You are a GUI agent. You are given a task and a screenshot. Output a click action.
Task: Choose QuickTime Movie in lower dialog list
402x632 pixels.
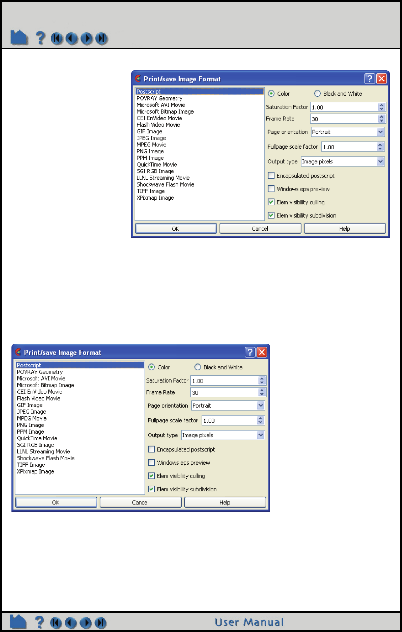[x=37, y=438]
